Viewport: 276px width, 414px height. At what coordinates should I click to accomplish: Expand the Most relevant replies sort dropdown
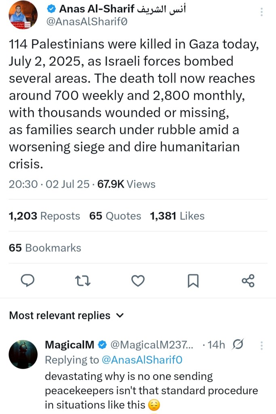[120, 316]
